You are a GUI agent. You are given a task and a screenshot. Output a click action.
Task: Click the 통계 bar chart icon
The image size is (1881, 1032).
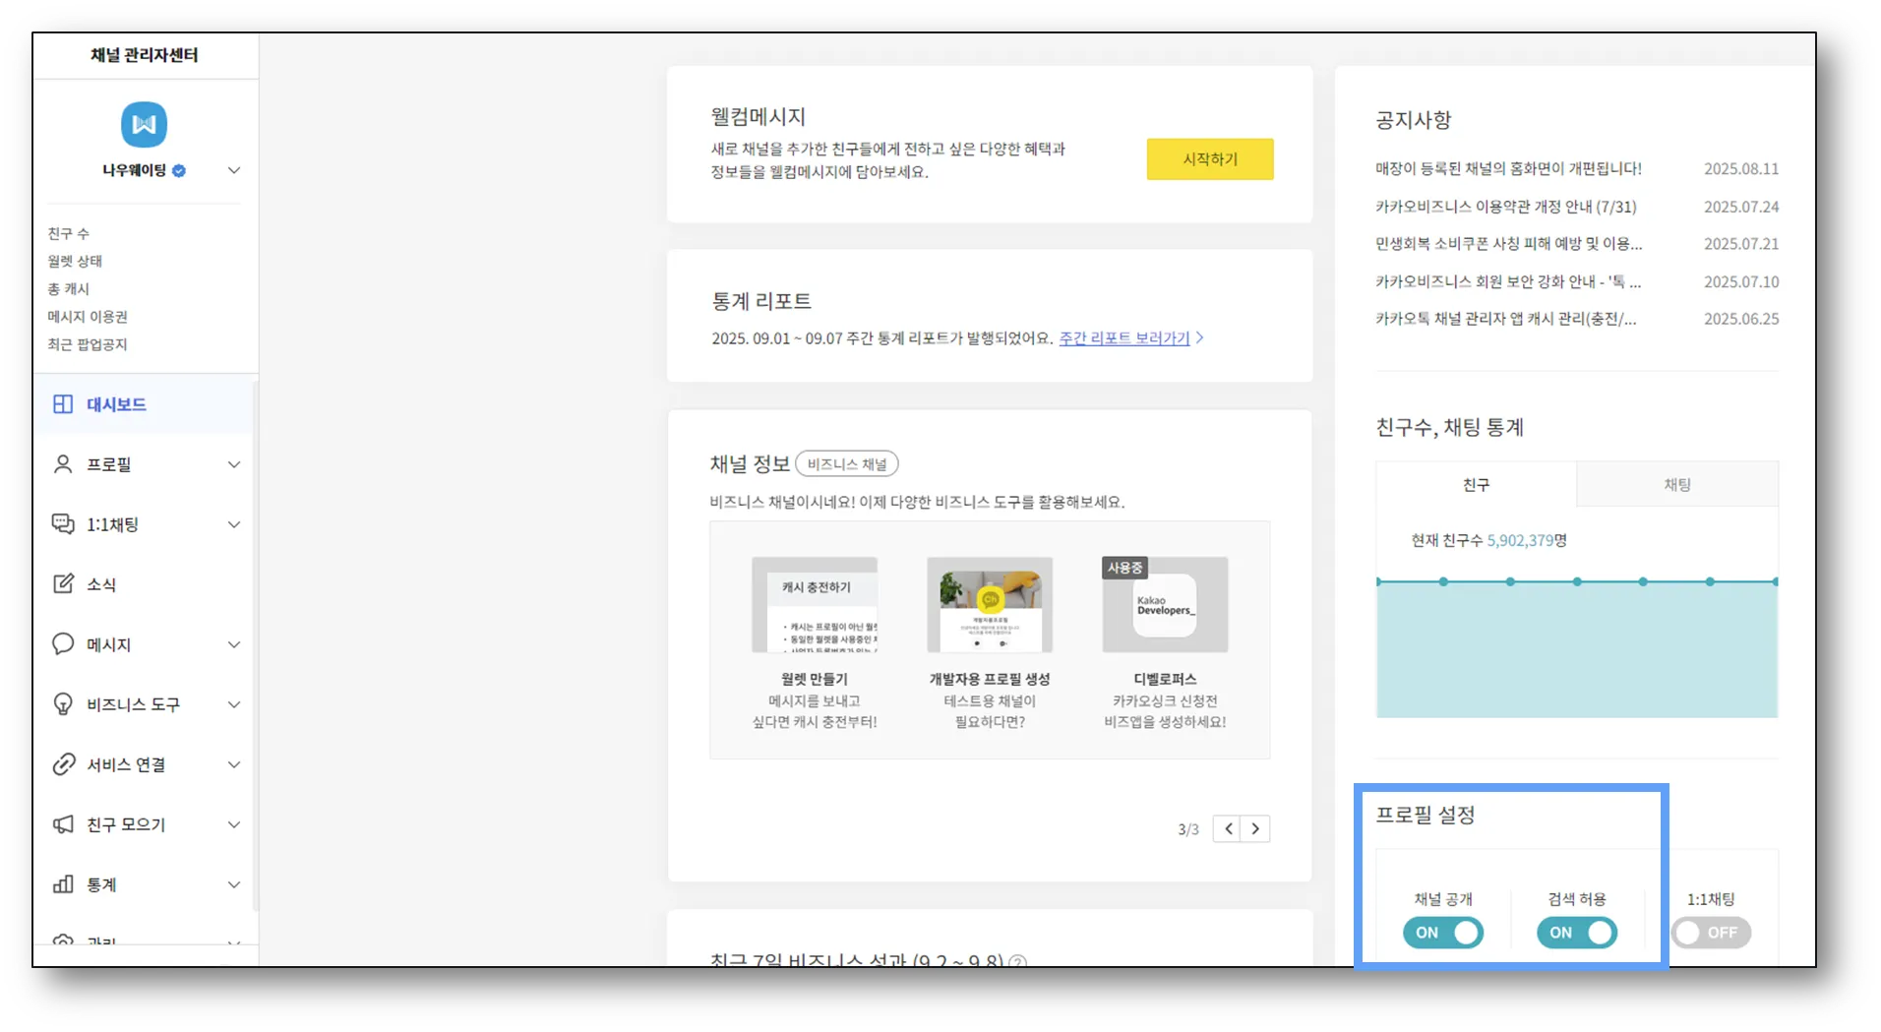pyautogui.click(x=63, y=883)
